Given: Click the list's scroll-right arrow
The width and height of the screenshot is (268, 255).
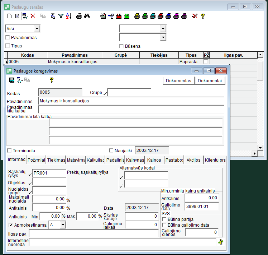Looking at the screenshot, I should tap(255, 153).
